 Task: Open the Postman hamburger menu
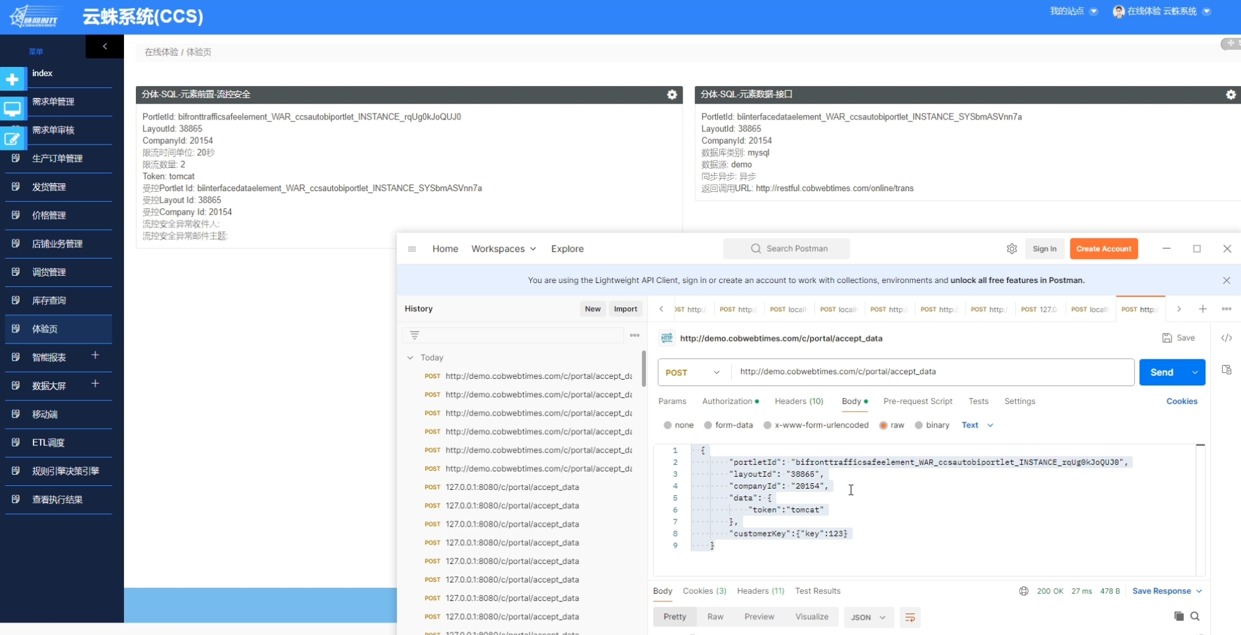pyautogui.click(x=412, y=249)
